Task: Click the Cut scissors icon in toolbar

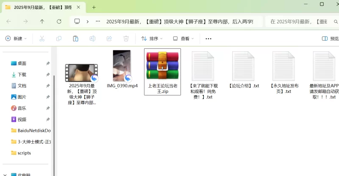Action: coord(42,39)
